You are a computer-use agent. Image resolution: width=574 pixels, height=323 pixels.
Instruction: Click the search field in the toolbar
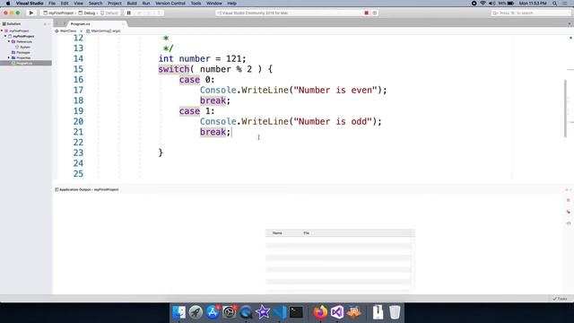pyautogui.click(x=530, y=13)
